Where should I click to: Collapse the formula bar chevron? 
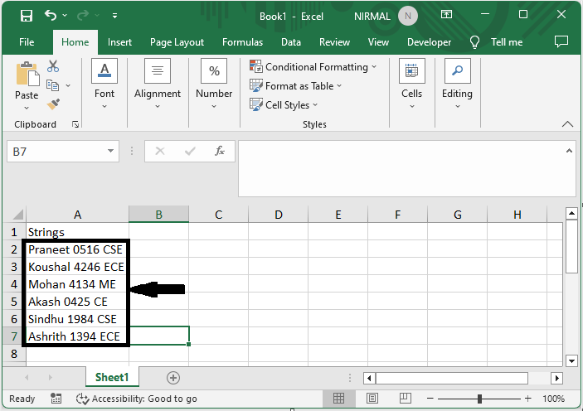(x=569, y=151)
